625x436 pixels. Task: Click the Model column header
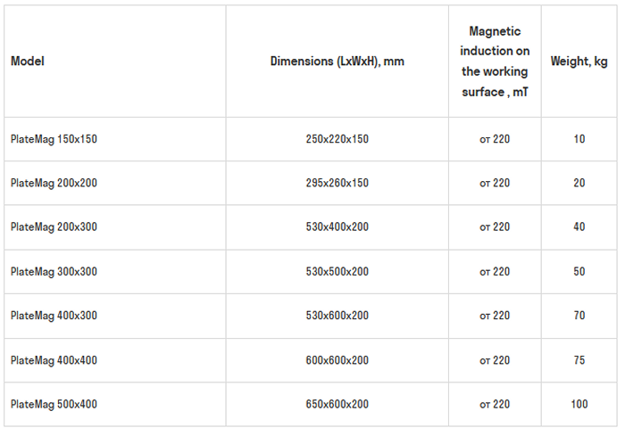(28, 62)
